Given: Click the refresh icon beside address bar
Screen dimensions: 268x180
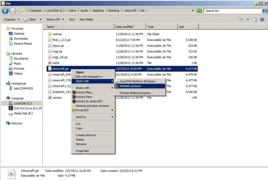Looking at the screenshot, I should (199, 11).
